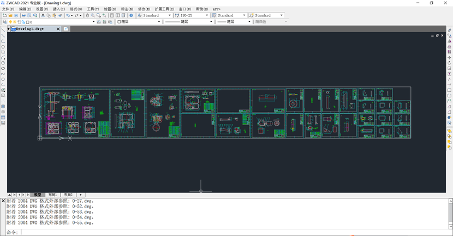Toggle the layer on/off lightbulb icon
Viewport: 453px width, 236px height.
pyautogui.click(x=10, y=22)
